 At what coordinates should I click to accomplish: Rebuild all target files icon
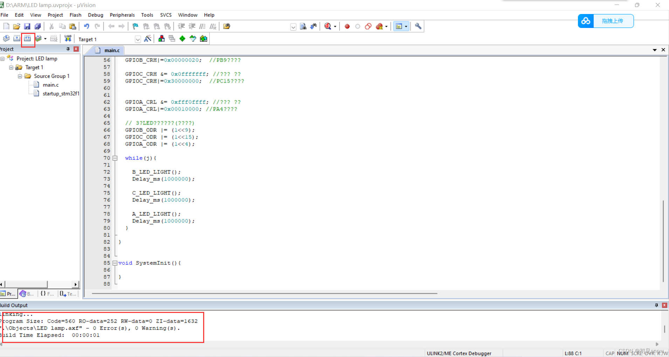[28, 38]
